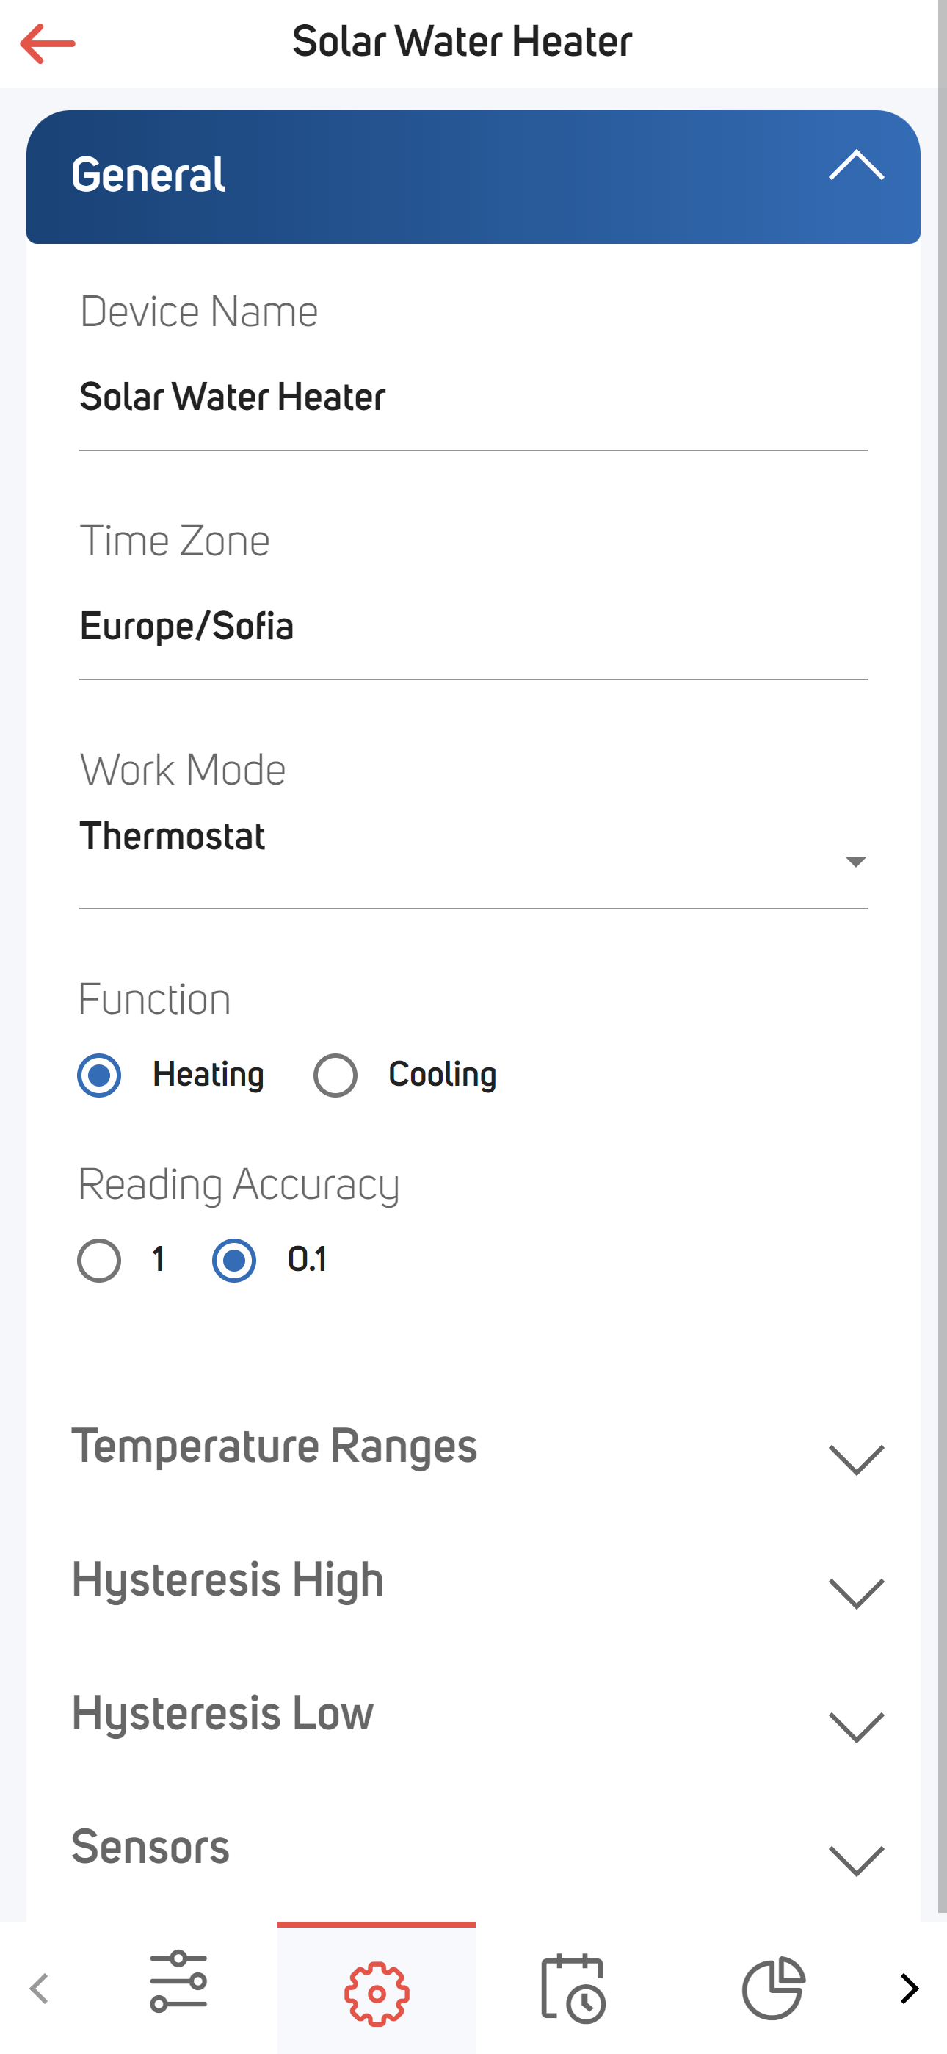Set Reading Accuracy to 1

coord(99,1260)
